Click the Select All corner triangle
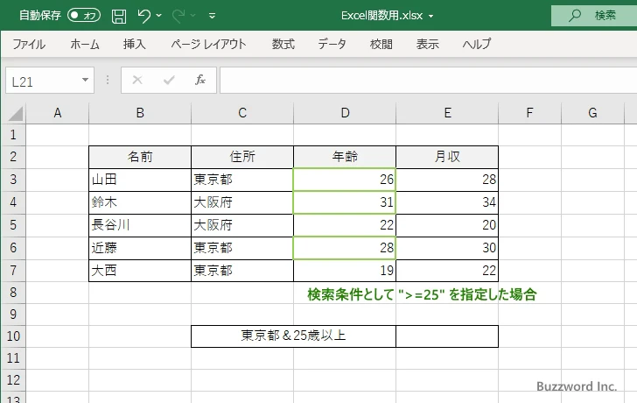 [x=15, y=113]
